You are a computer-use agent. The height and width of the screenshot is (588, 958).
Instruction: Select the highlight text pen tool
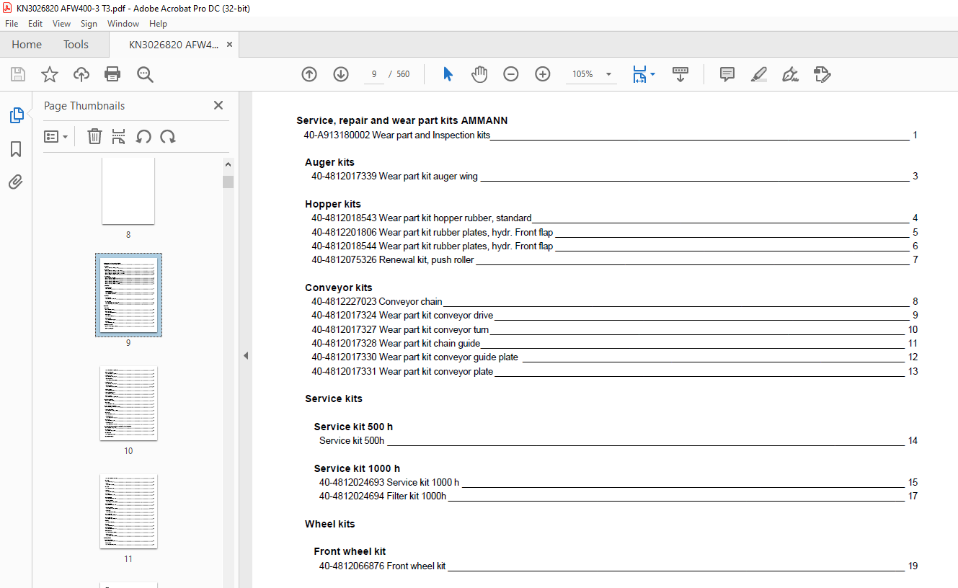[758, 74]
